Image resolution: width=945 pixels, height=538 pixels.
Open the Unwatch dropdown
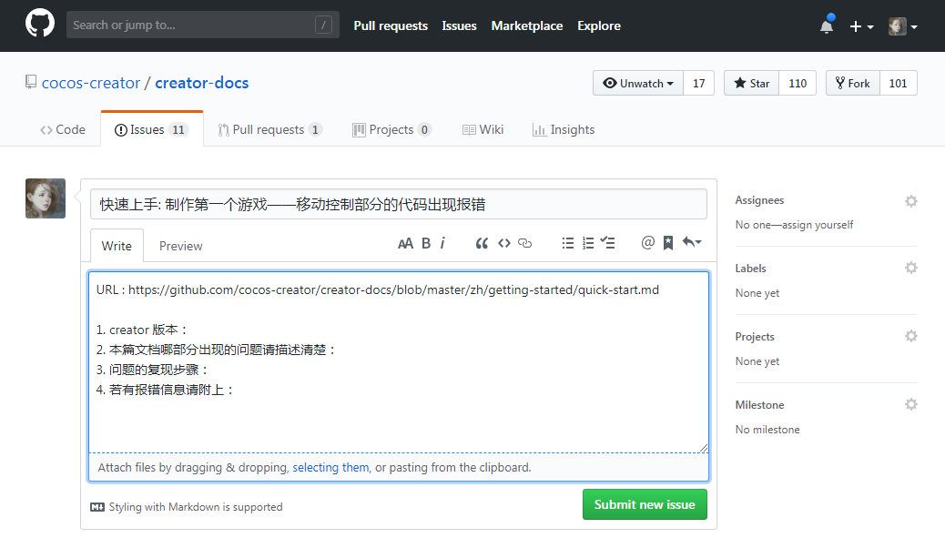[638, 83]
